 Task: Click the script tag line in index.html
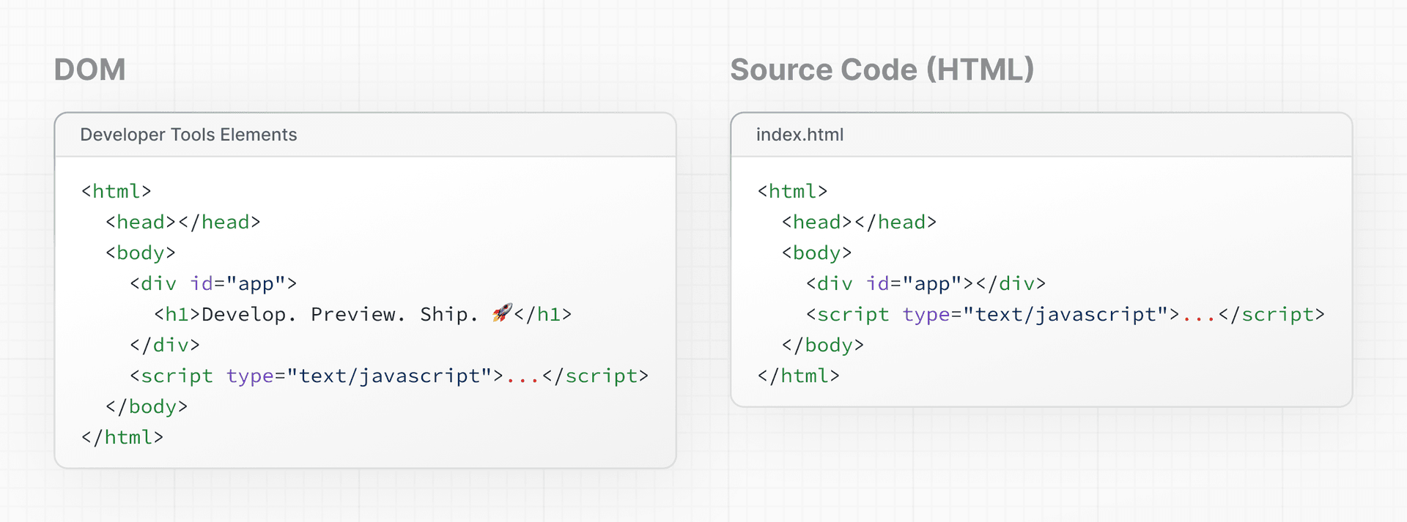coord(1066,315)
